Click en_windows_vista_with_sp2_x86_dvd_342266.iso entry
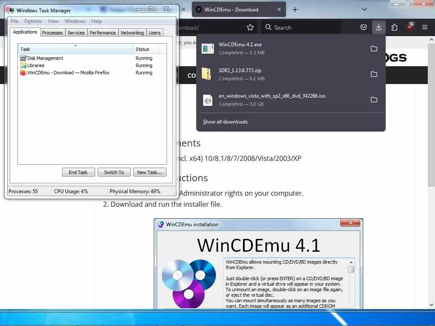This screenshot has height=326, width=435. [x=272, y=96]
